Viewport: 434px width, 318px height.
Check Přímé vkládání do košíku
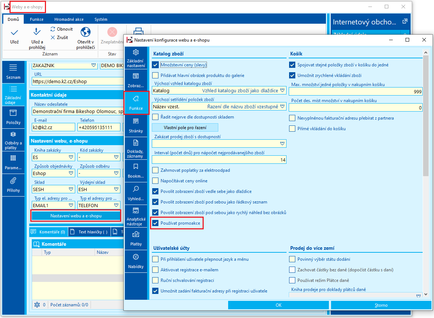coord(292,129)
